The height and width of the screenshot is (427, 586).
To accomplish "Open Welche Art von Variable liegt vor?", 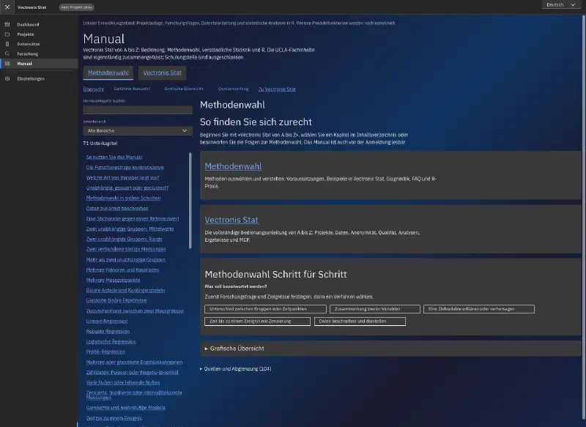I will [122, 178].
